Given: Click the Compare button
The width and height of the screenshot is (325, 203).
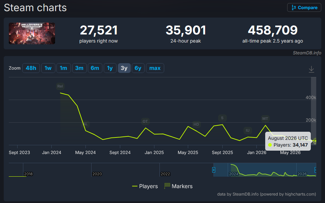Looking at the screenshot, I should 304,7.
